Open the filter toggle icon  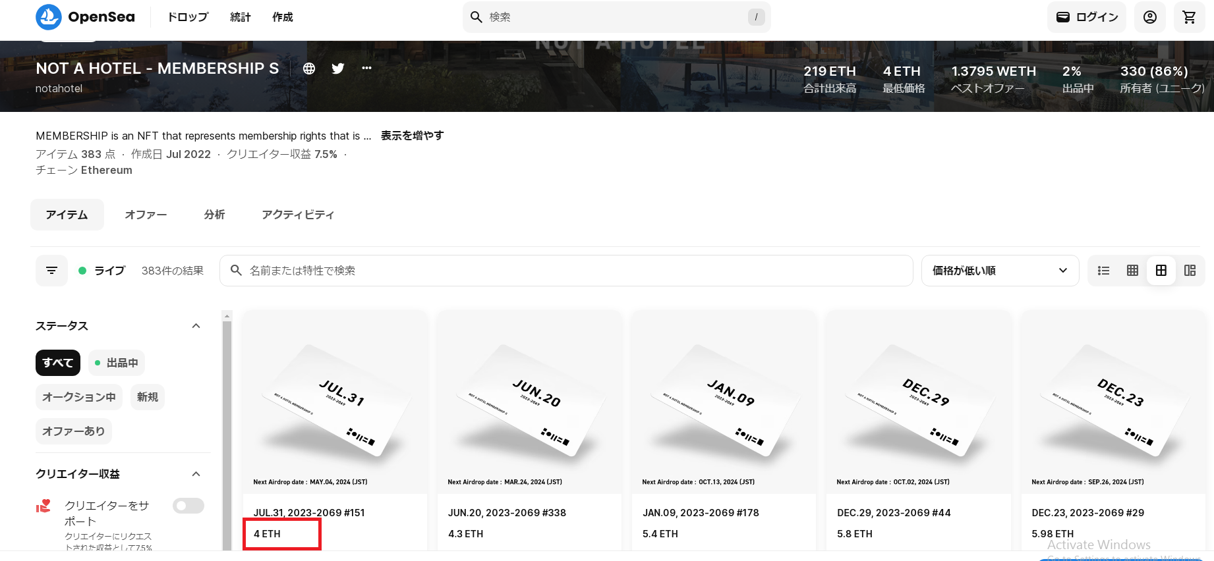(52, 271)
